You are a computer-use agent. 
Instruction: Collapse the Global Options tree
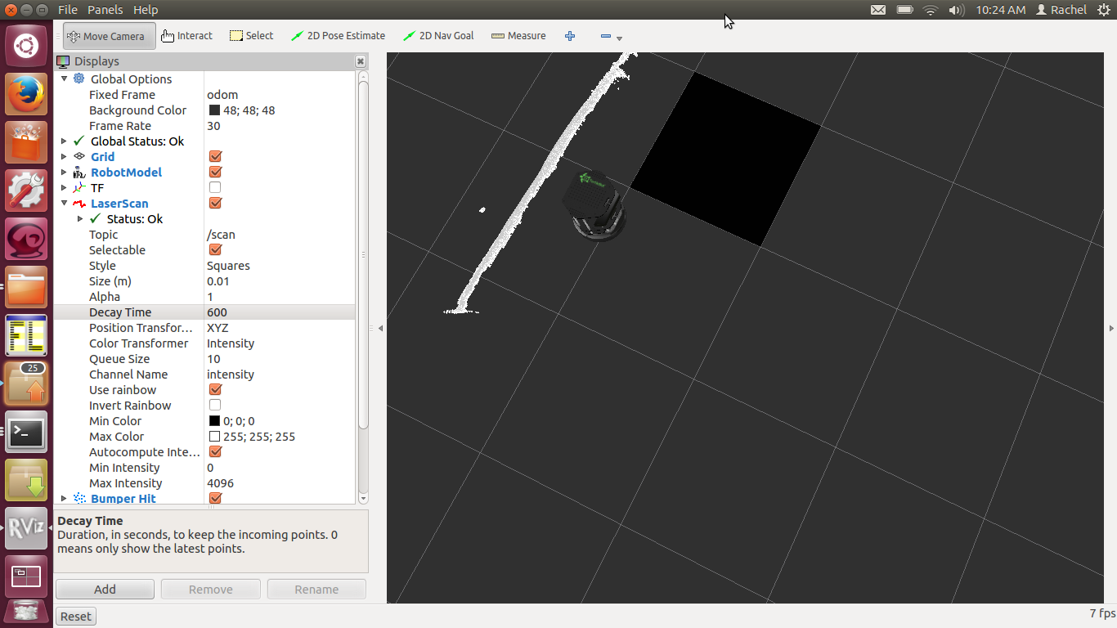(x=64, y=79)
